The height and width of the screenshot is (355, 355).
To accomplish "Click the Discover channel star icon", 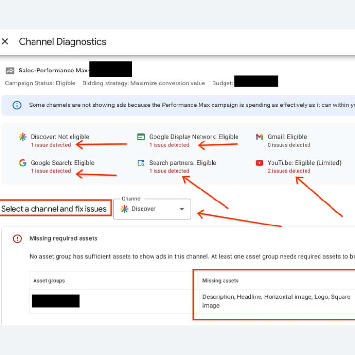I will pos(23,137).
